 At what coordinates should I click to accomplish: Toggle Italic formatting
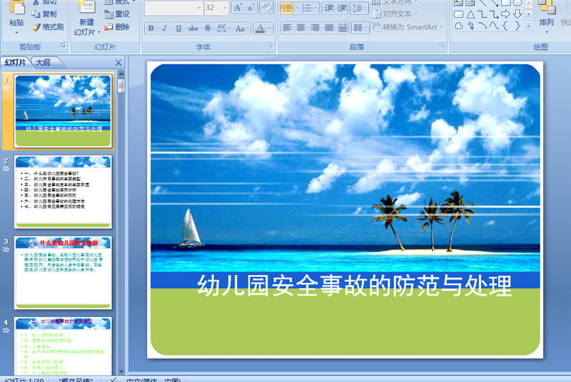pos(164,29)
